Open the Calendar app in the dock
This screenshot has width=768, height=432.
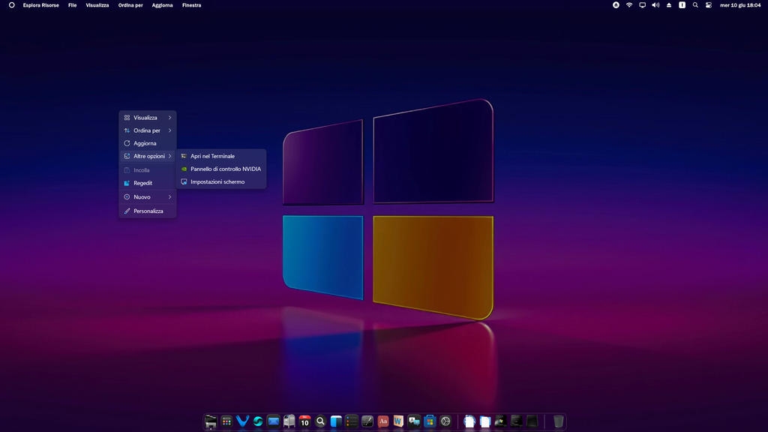pos(304,421)
